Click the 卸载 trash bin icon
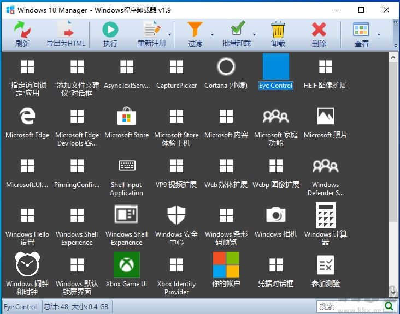The width and height of the screenshot is (400, 314). 278,29
